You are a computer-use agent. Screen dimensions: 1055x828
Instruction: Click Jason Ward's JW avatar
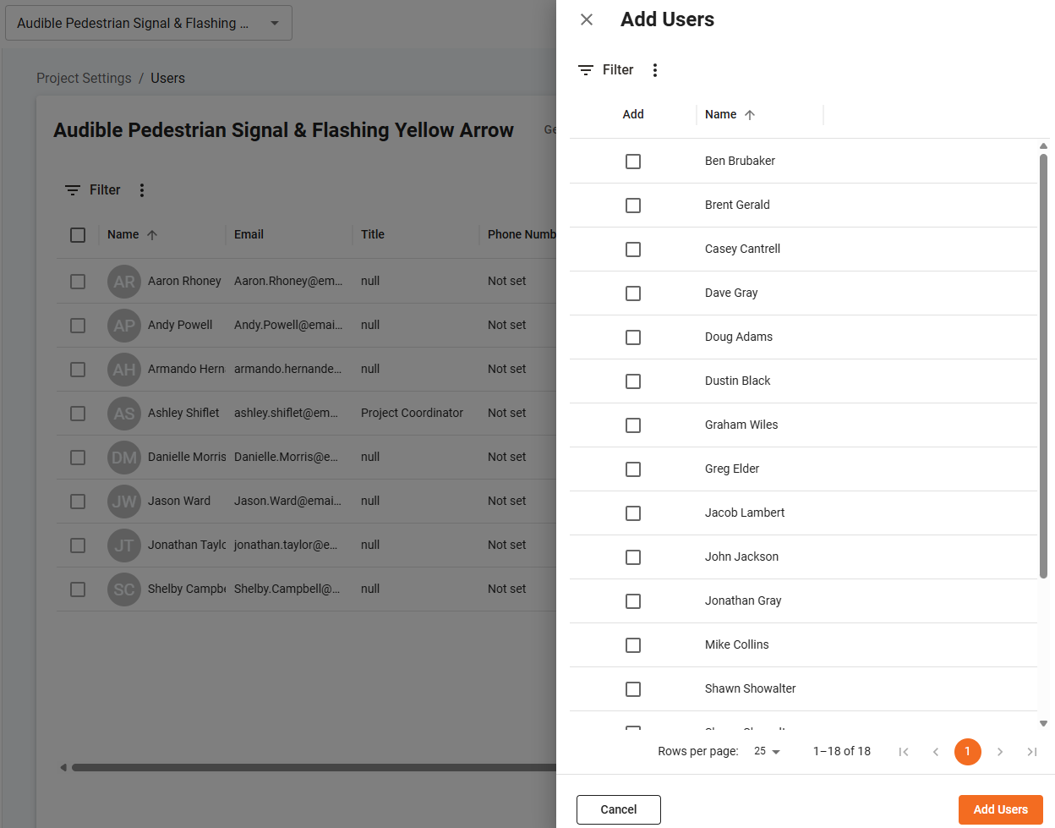tap(124, 502)
